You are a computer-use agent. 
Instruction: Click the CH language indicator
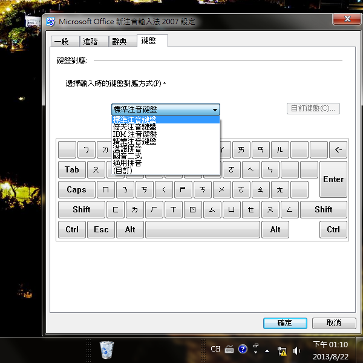(215, 349)
